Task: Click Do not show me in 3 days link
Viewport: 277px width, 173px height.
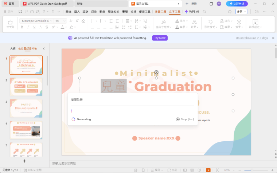Action: 252,38
